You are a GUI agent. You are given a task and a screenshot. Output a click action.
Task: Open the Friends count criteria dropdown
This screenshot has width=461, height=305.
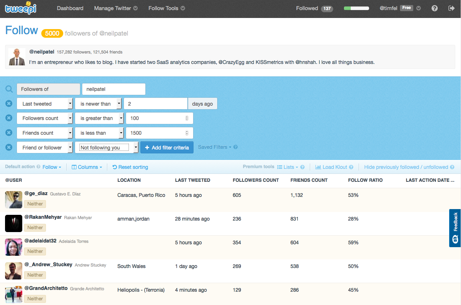tap(45, 133)
